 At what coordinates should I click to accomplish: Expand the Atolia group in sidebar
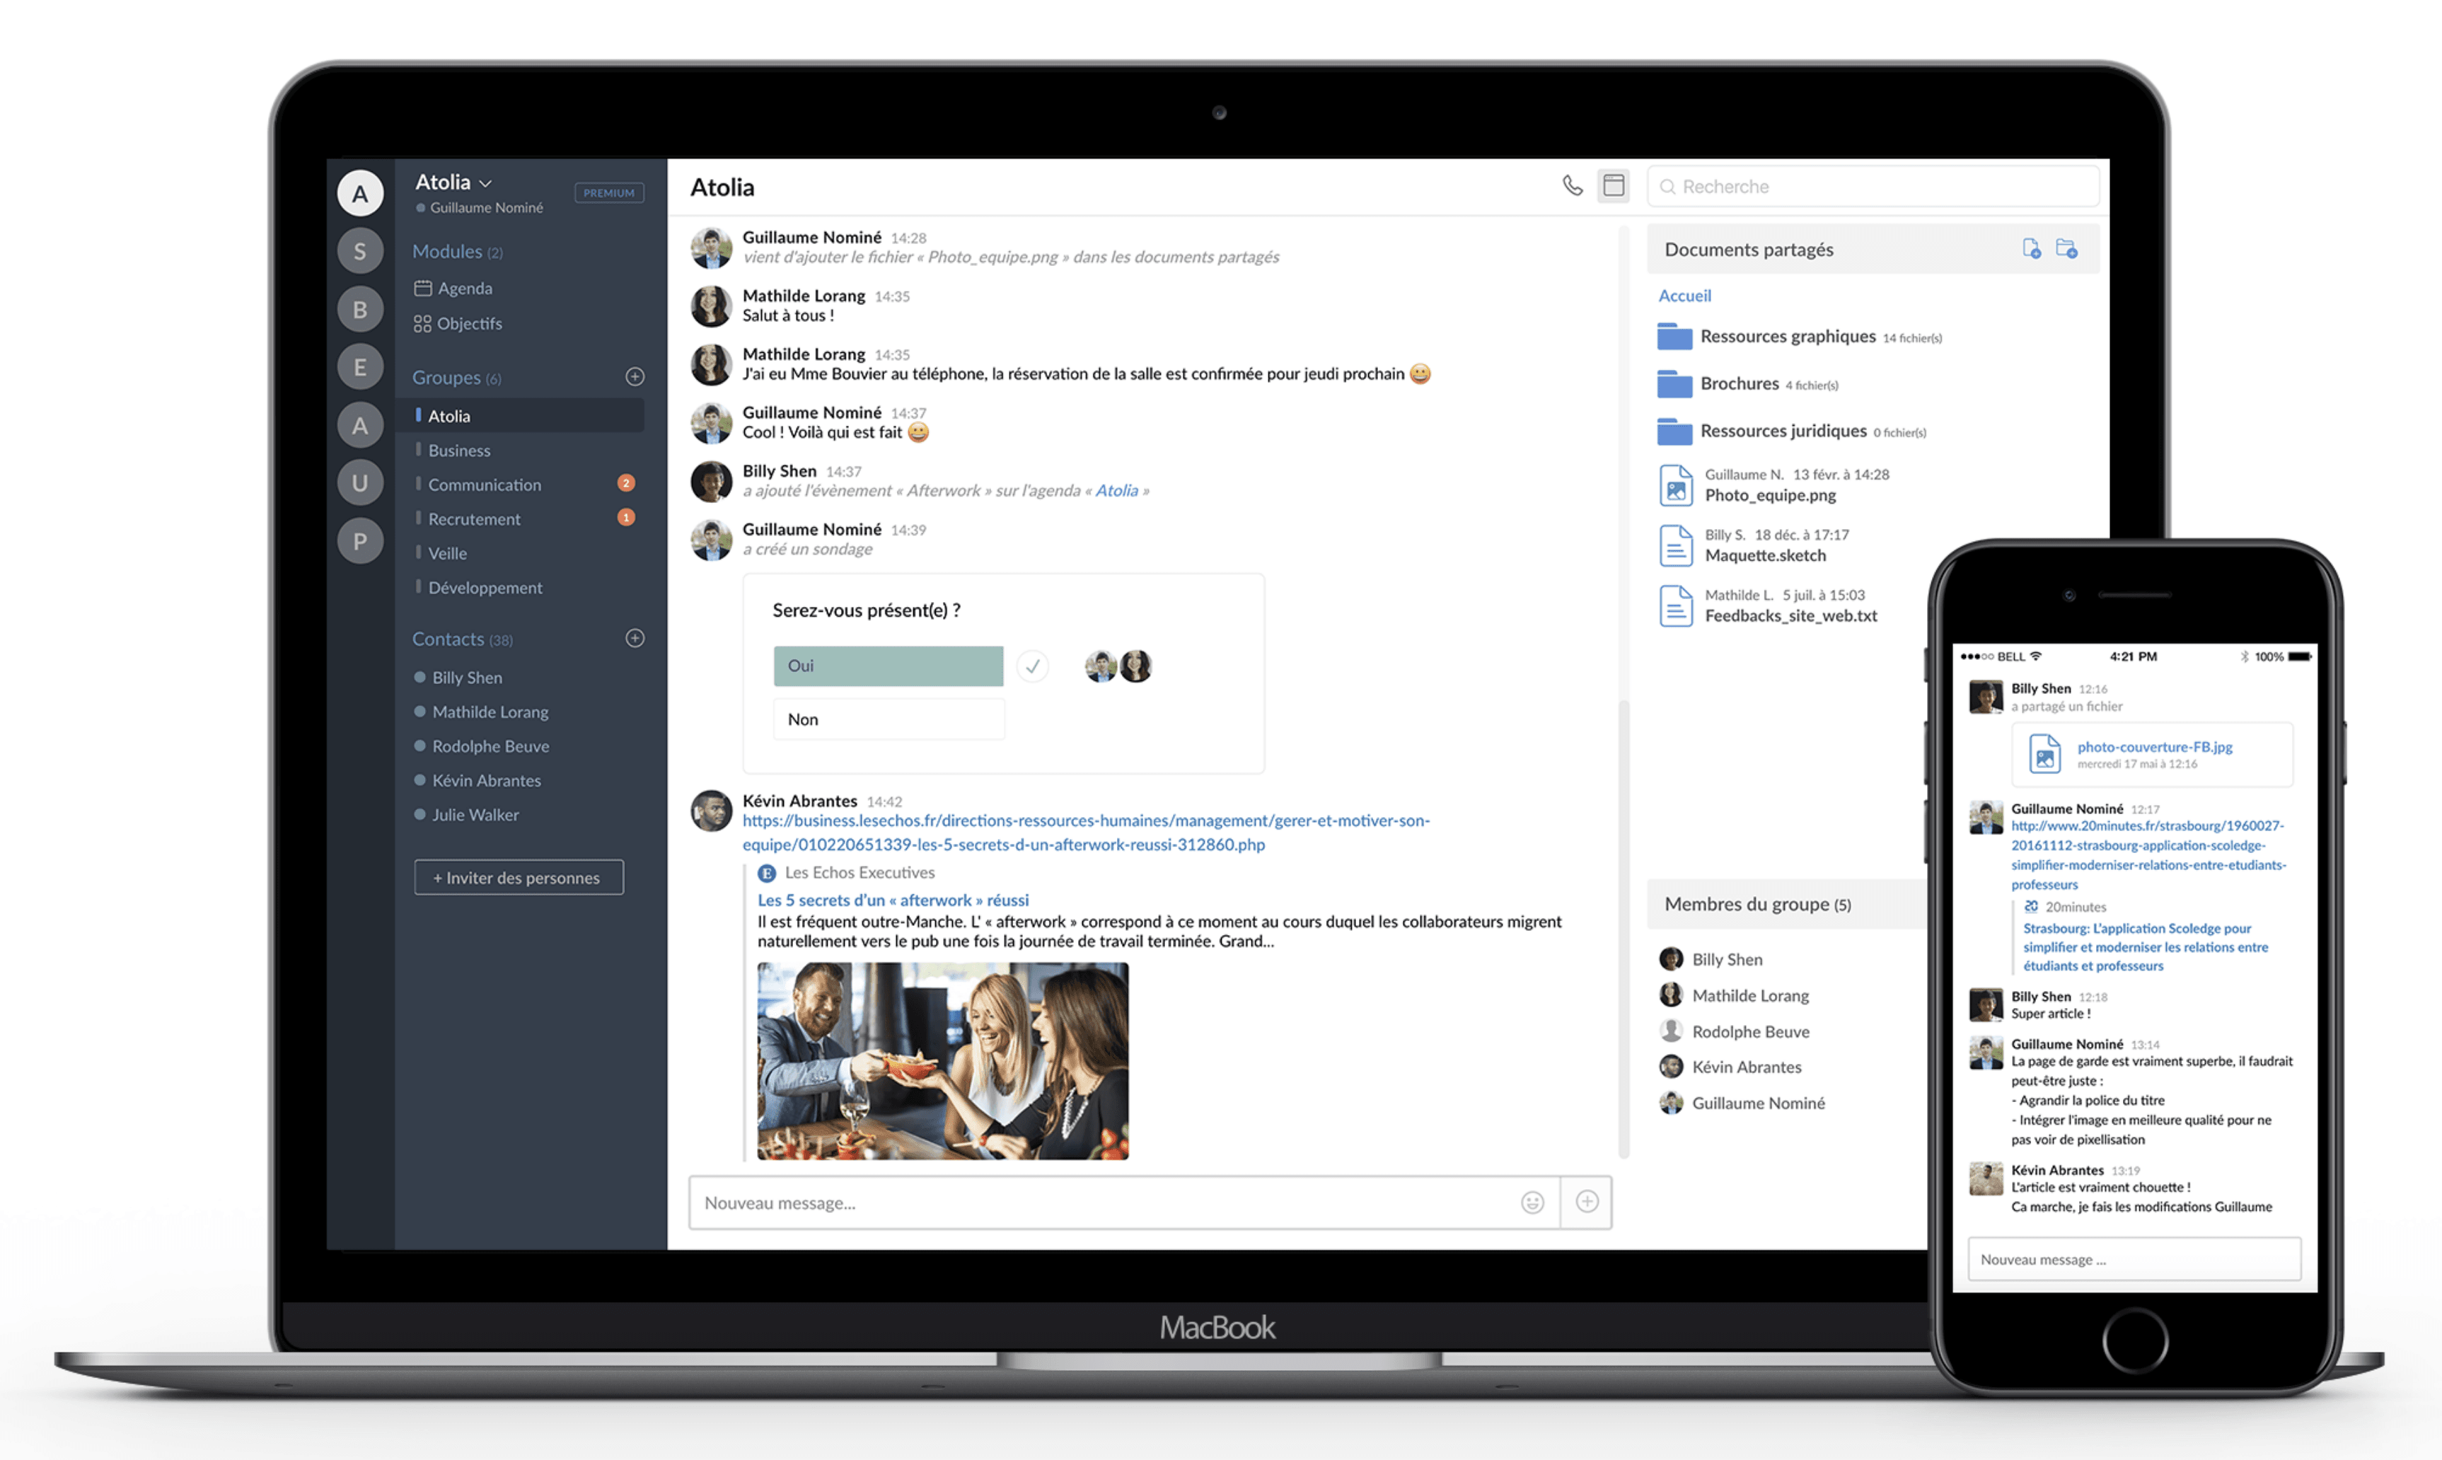pyautogui.click(x=449, y=415)
